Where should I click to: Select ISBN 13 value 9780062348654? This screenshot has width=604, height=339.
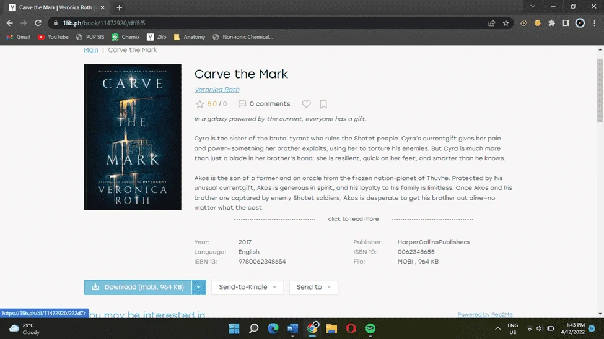[262, 262]
